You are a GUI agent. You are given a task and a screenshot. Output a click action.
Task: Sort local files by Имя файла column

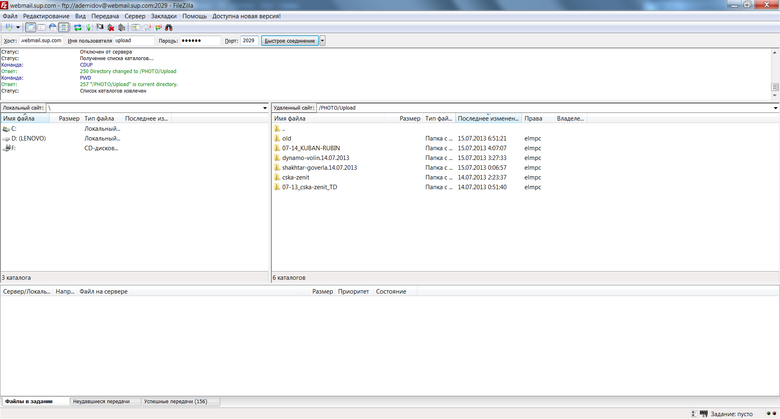point(25,119)
